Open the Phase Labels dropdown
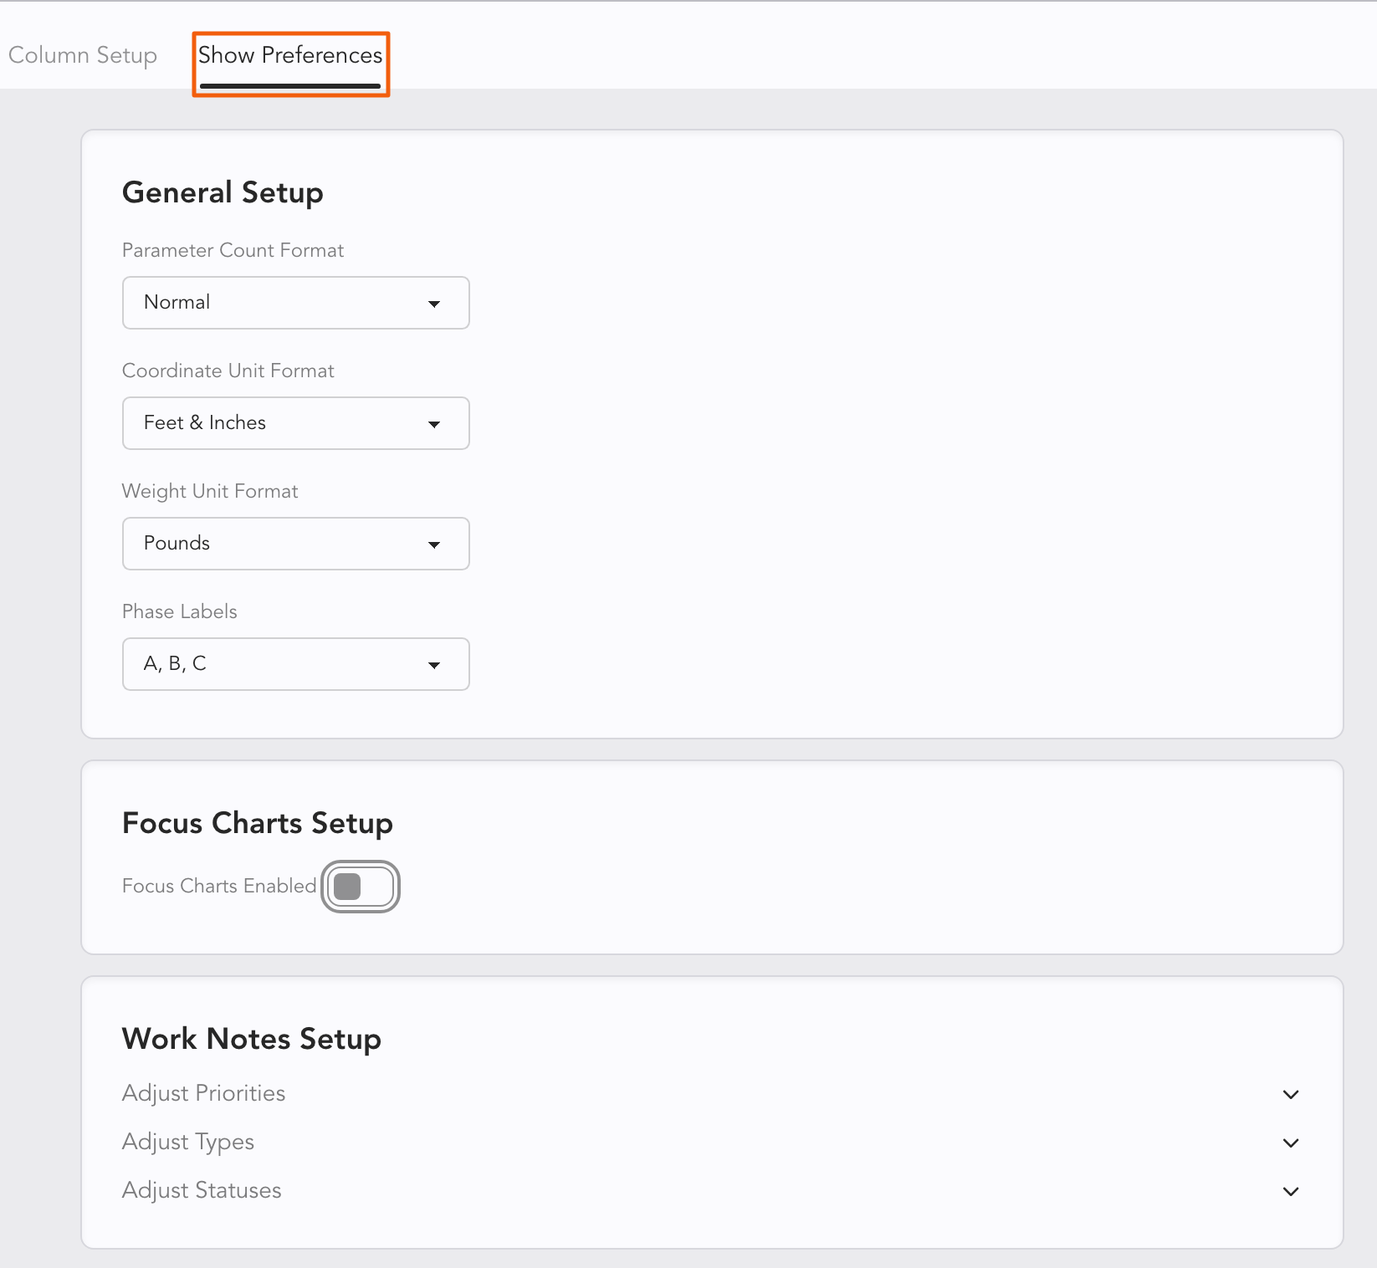The width and height of the screenshot is (1377, 1268). pyautogui.click(x=295, y=664)
